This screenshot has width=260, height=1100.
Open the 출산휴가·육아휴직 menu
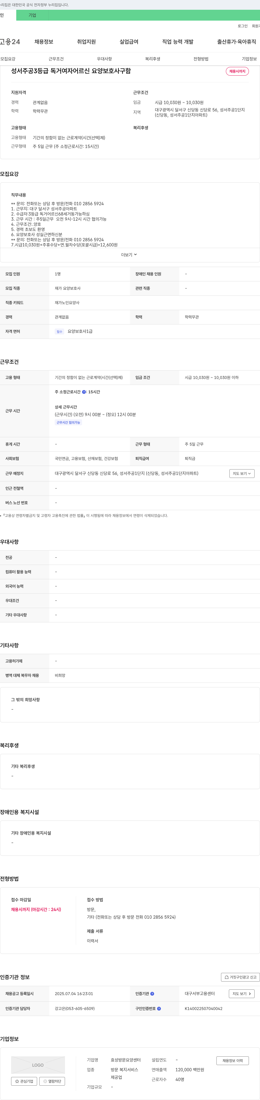(236, 41)
